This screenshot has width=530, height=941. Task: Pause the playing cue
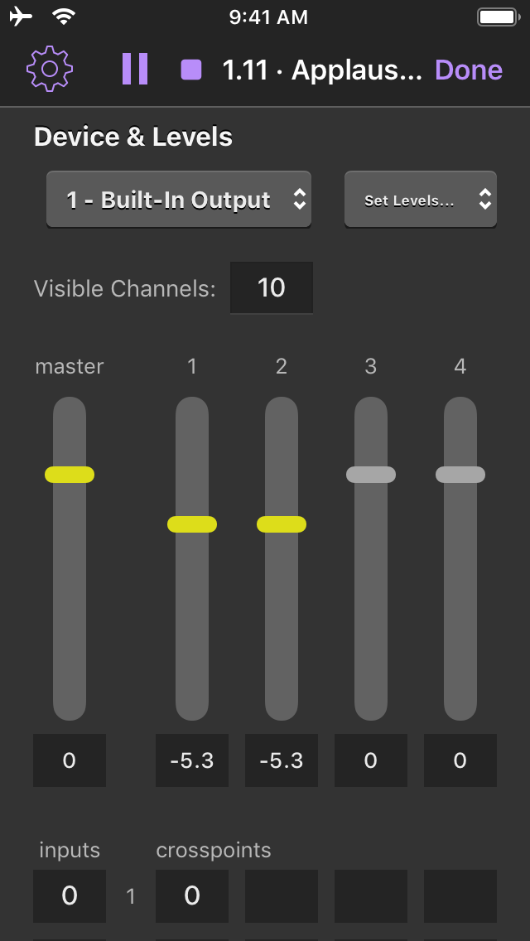pos(134,70)
